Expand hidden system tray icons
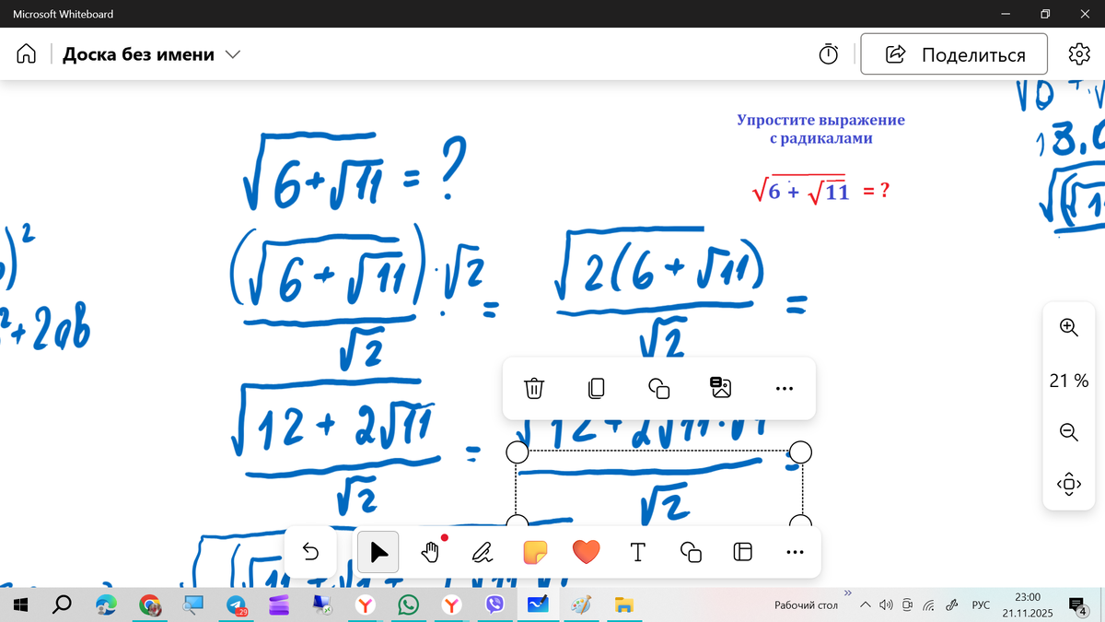This screenshot has width=1105, height=622. coord(865,605)
